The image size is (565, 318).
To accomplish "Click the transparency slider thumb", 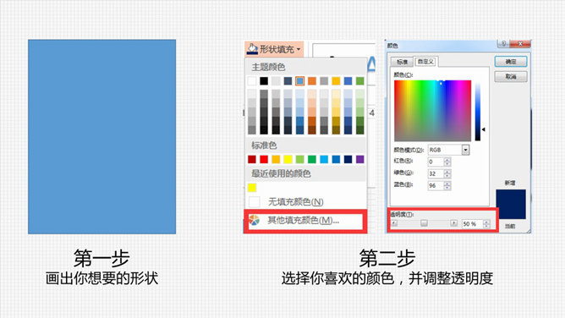I will click(x=424, y=223).
